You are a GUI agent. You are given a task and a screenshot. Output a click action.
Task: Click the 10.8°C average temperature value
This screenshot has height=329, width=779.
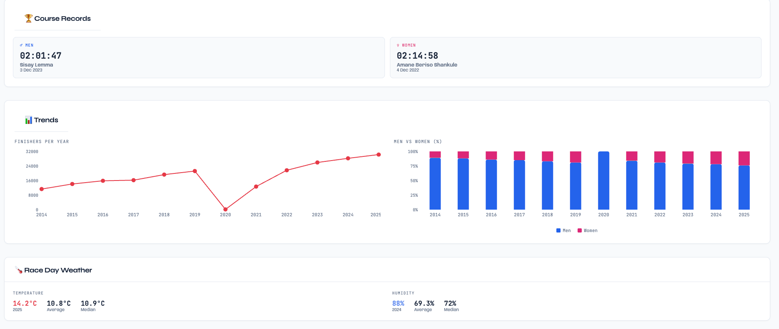tap(59, 303)
